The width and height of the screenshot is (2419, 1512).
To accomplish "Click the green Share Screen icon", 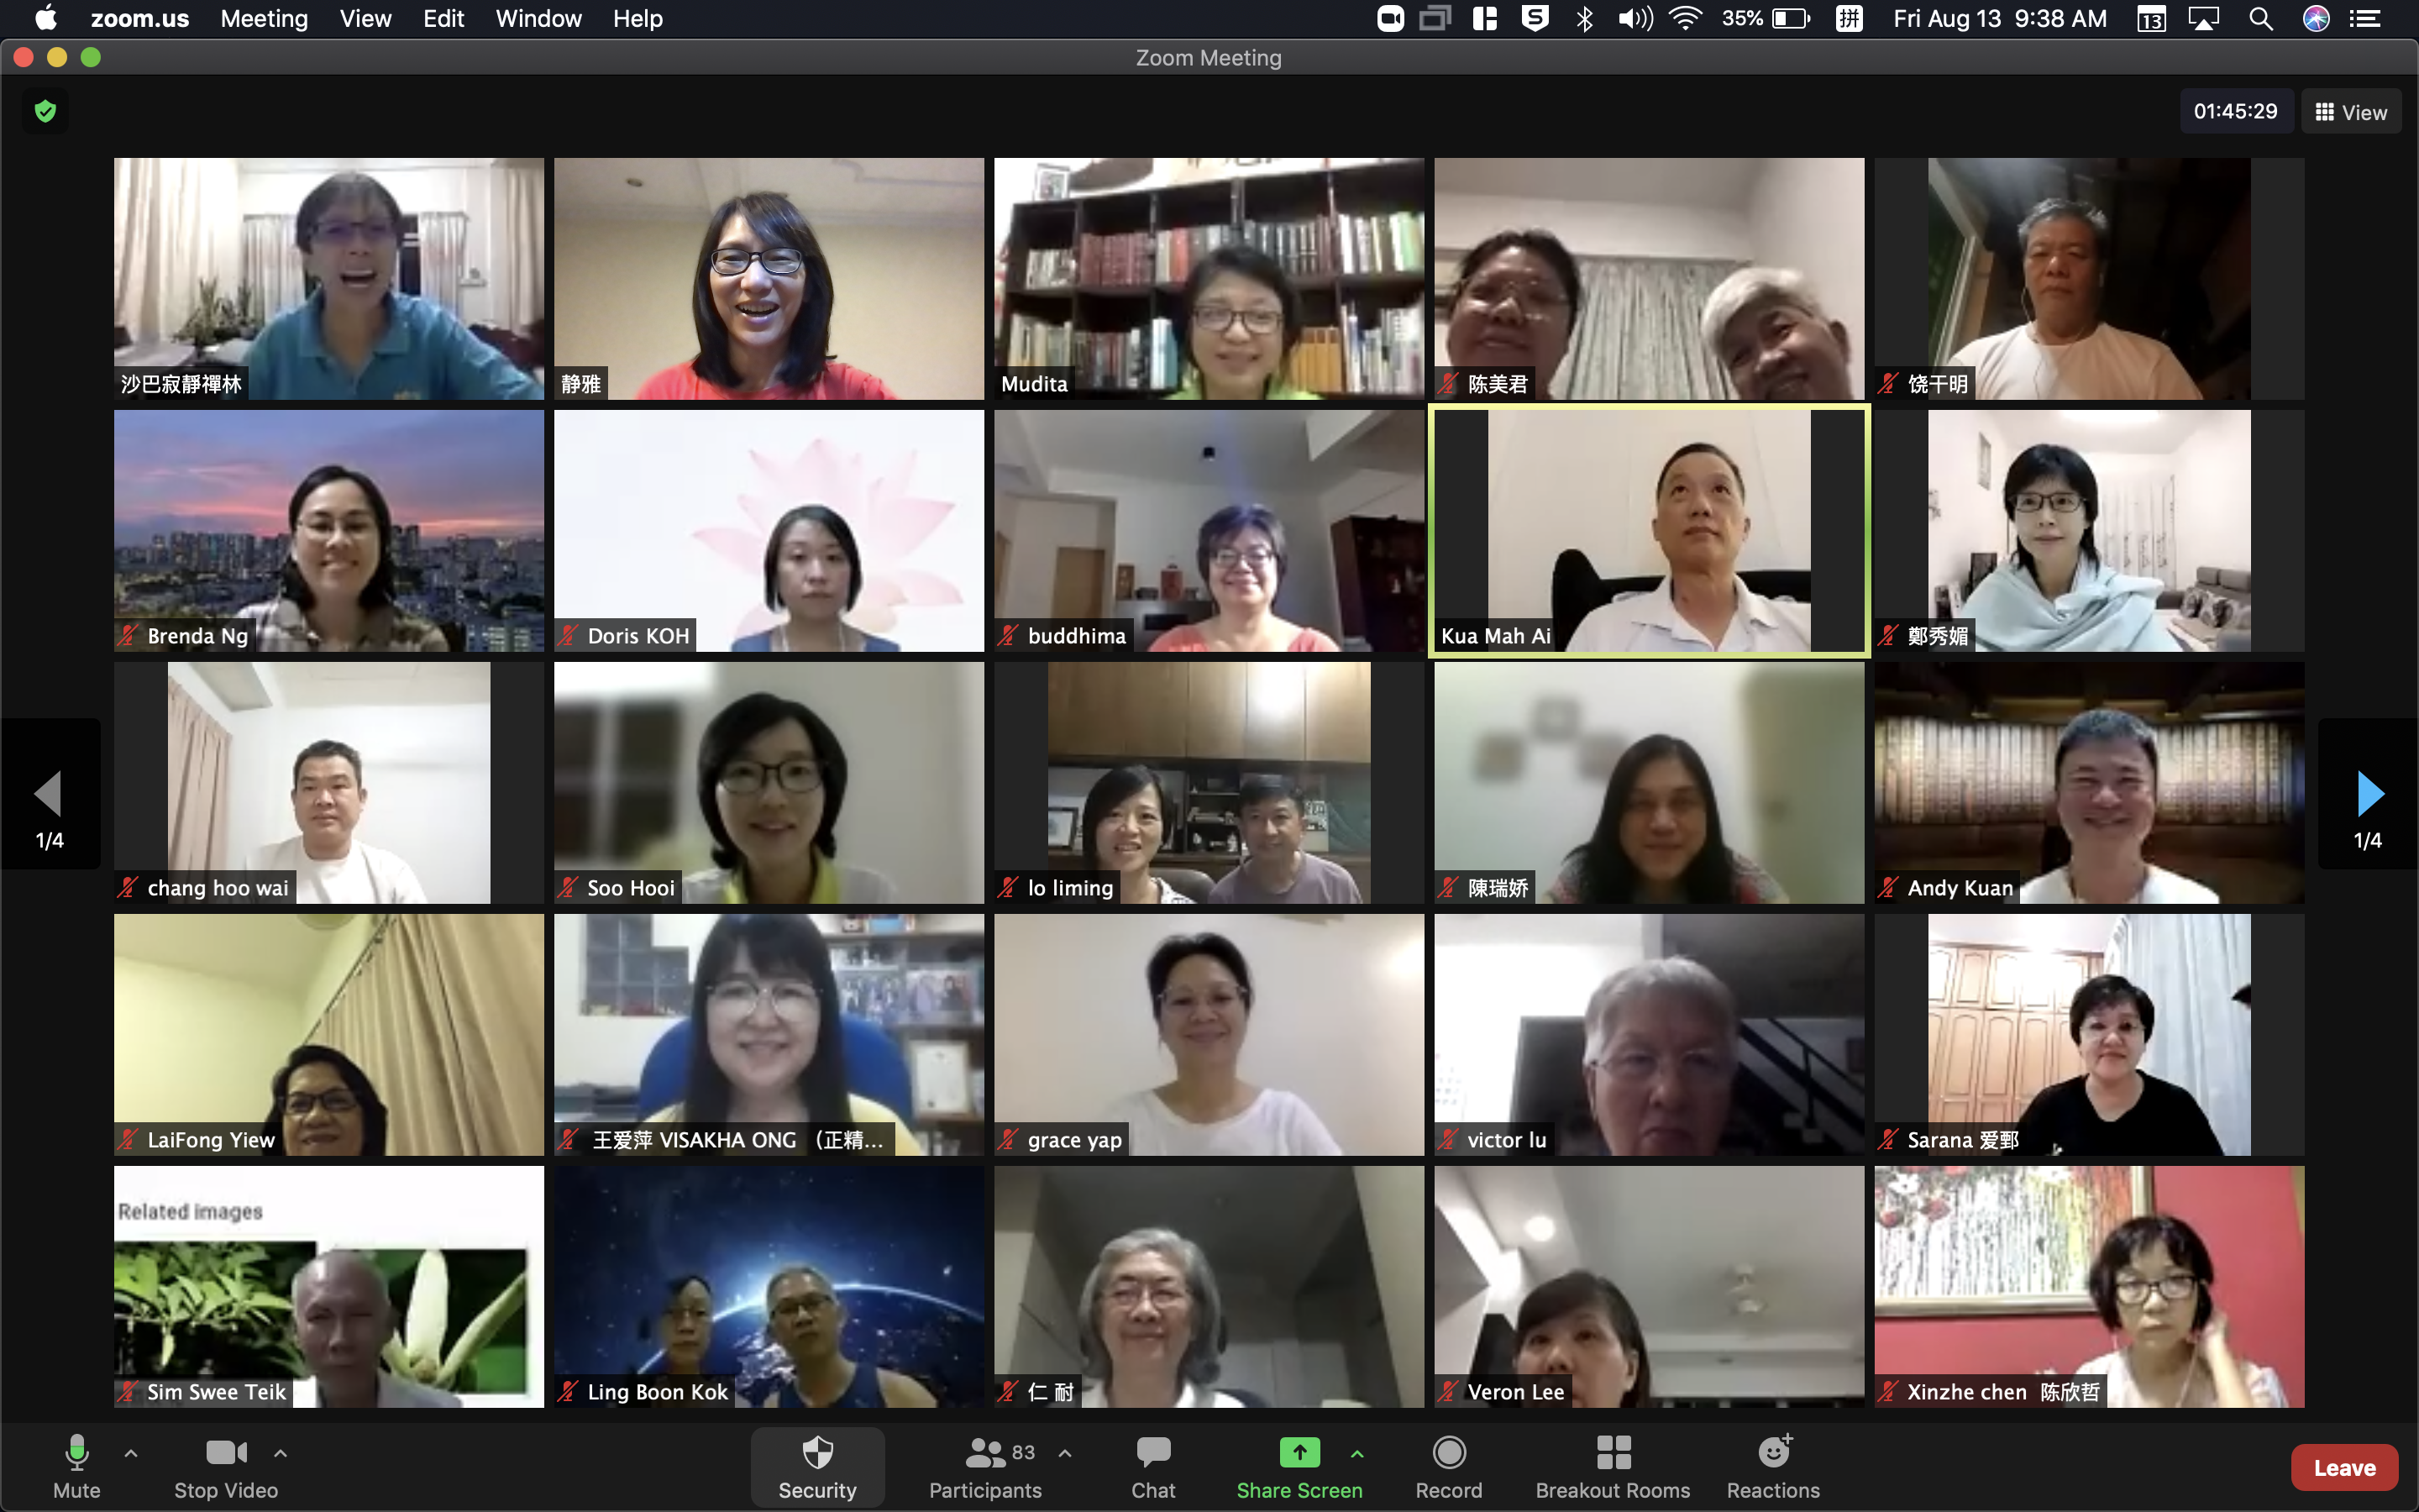I will click(x=1299, y=1452).
